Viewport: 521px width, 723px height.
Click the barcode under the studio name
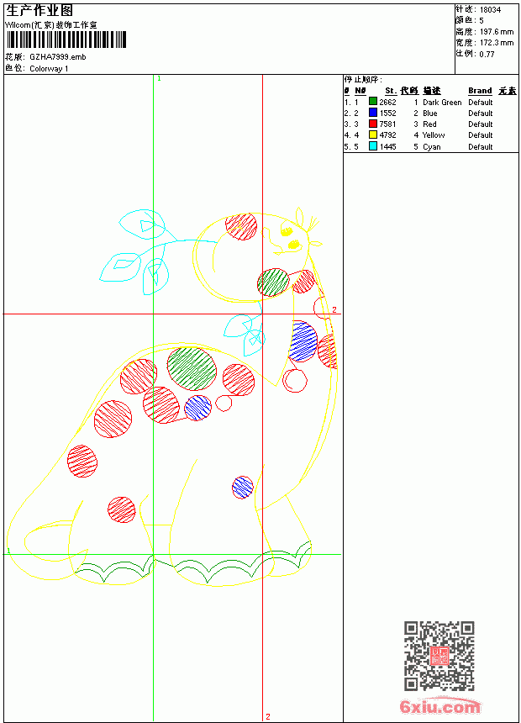click(x=66, y=40)
